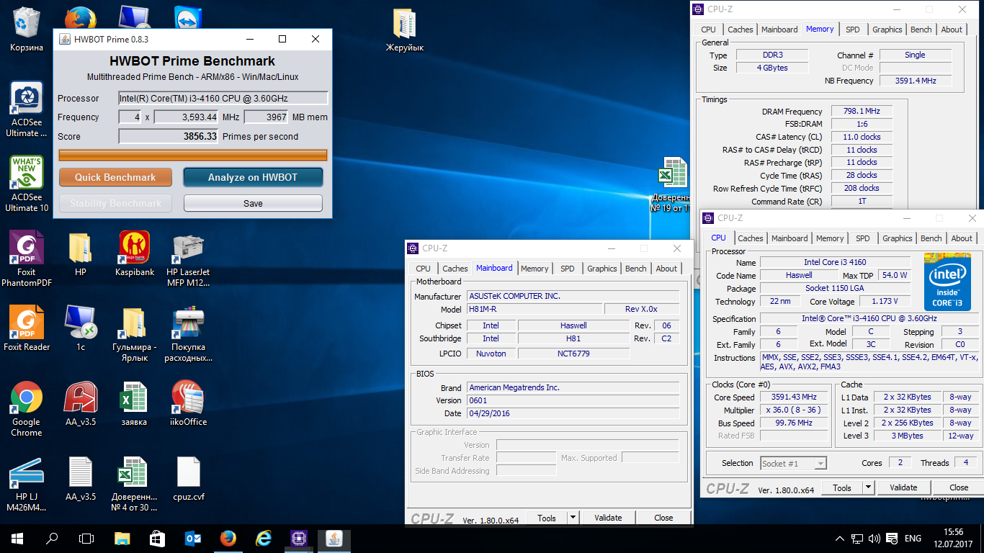Open the заявка Excel file

[135, 403]
